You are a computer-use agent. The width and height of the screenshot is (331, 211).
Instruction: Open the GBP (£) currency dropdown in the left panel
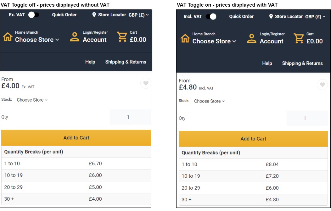point(139,15)
